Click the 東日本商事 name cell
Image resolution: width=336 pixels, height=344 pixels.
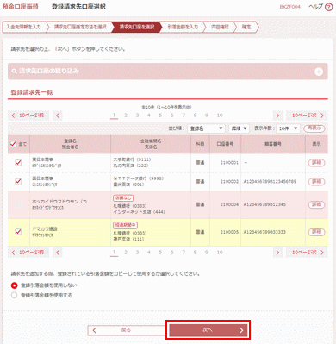70,163
